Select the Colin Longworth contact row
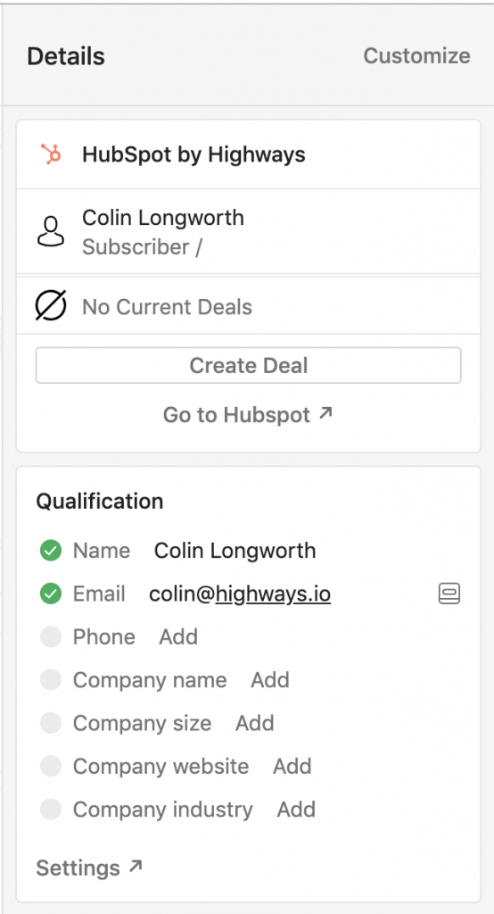494x914 pixels. pos(248,231)
